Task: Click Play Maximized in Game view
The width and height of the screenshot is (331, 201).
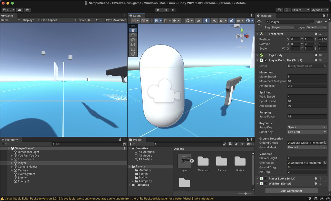Action: click(x=116, y=20)
